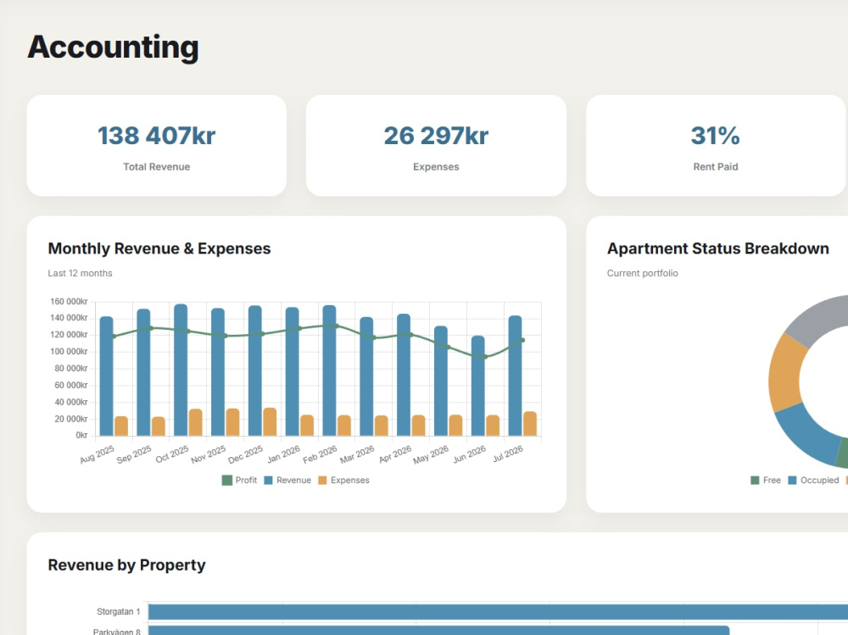
Task: Click the Revenue by Property heading
Action: tap(127, 565)
